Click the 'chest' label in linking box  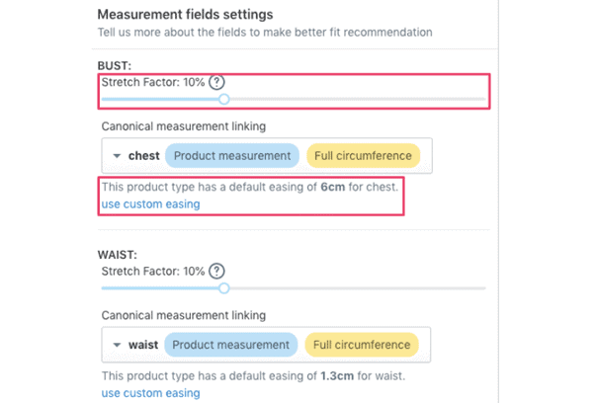click(x=143, y=156)
